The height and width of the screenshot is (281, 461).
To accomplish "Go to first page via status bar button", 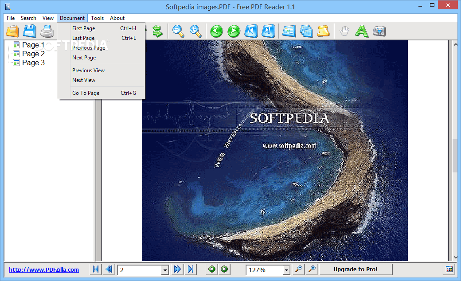I will tap(96, 269).
